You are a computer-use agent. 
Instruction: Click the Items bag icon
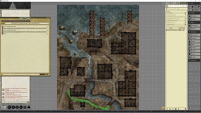[190, 41]
